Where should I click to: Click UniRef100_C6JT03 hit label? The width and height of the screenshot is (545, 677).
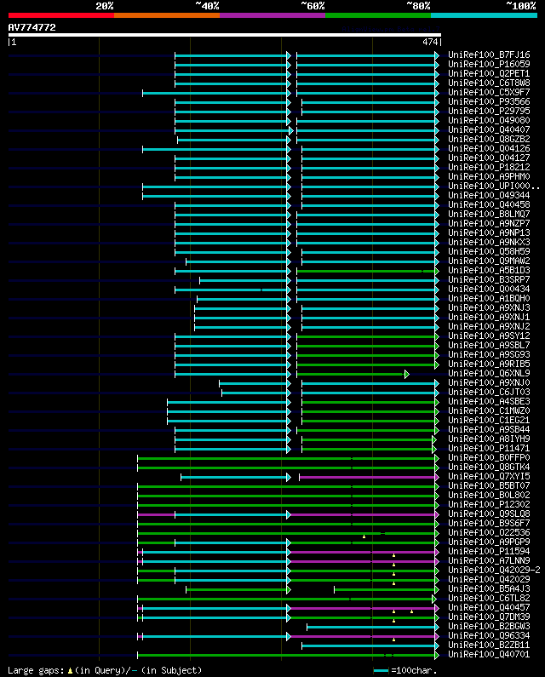[489, 392]
